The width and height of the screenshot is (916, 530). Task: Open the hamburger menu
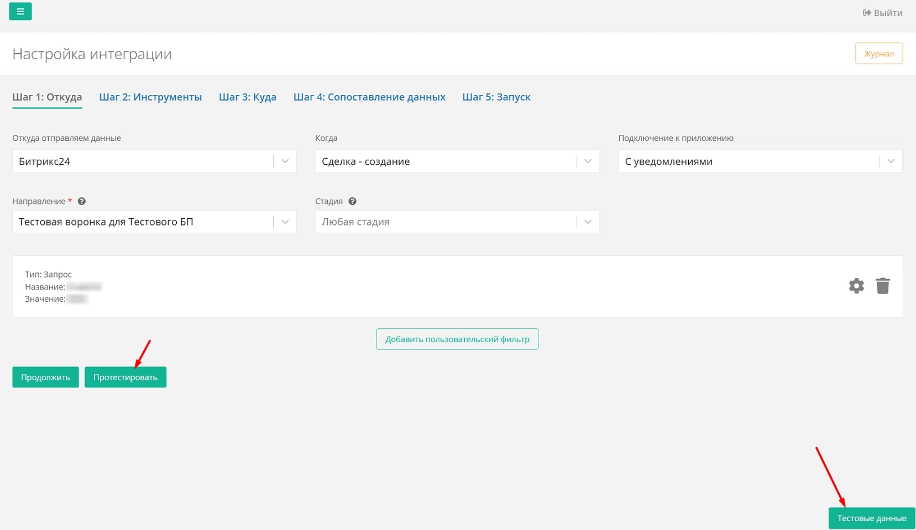(x=20, y=12)
